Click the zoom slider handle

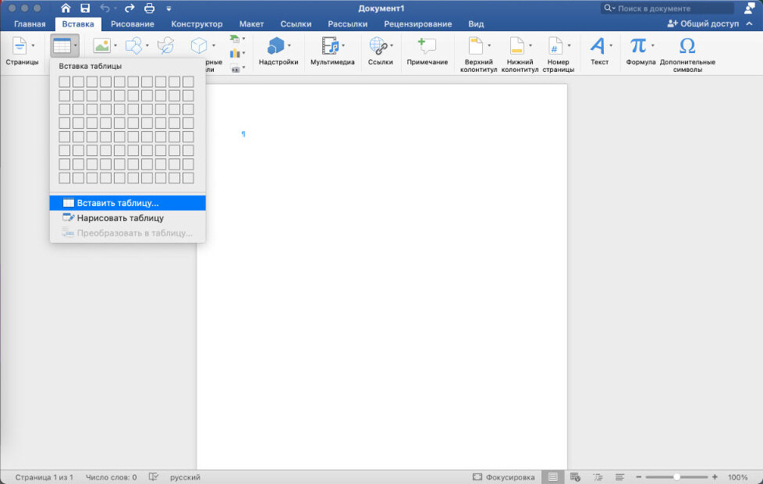click(x=676, y=477)
